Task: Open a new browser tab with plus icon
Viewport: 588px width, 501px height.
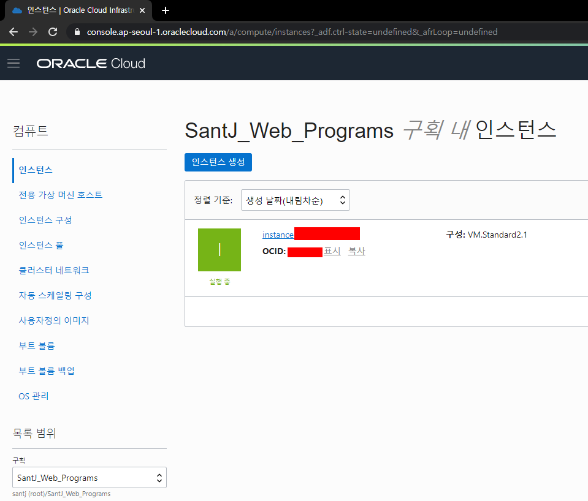Action: pos(166,10)
